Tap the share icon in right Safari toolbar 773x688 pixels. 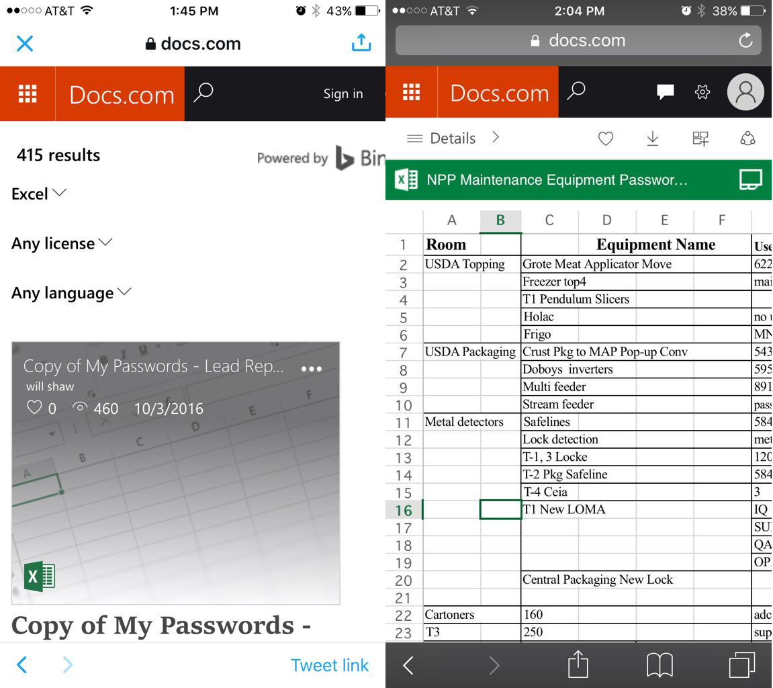pyautogui.click(x=578, y=664)
